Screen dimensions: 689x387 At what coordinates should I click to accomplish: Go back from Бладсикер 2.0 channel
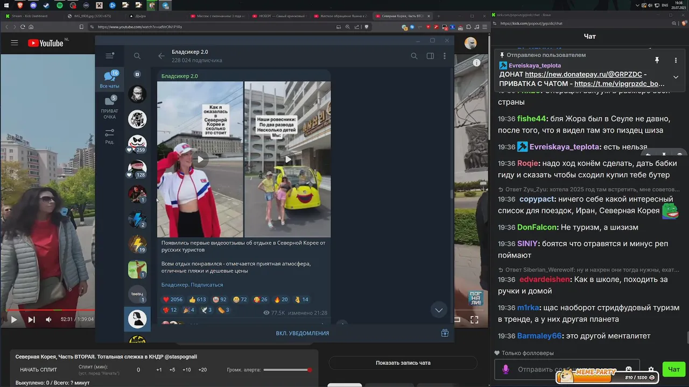(161, 56)
